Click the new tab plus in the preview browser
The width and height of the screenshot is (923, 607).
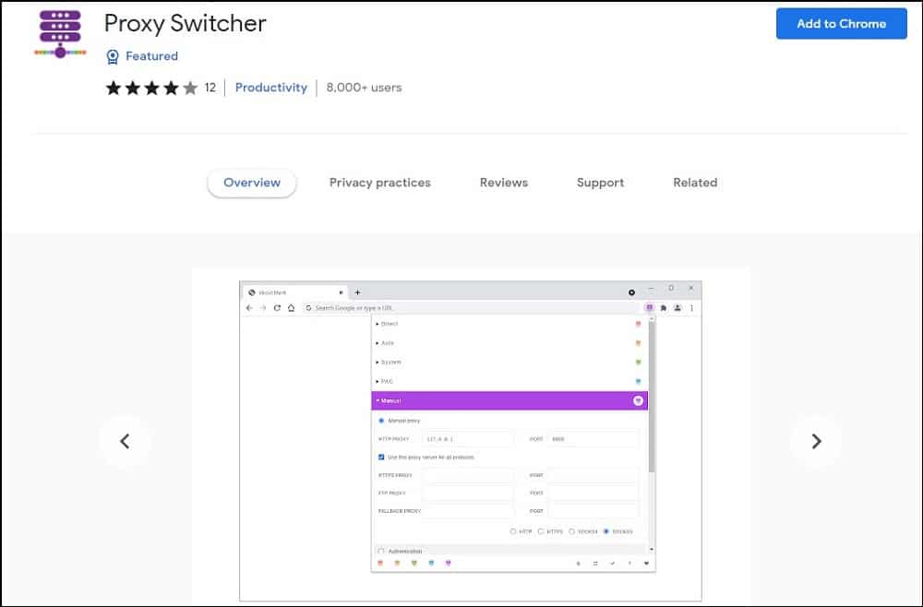357,292
